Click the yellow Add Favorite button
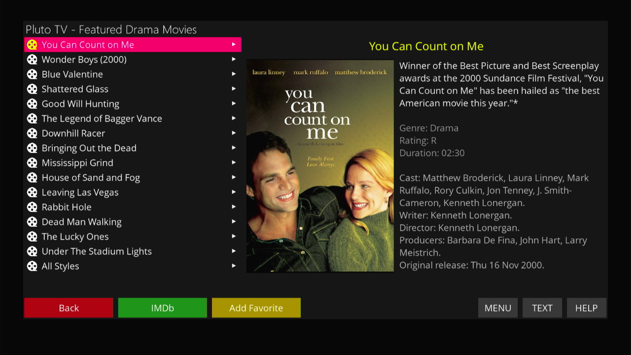 [x=256, y=308]
